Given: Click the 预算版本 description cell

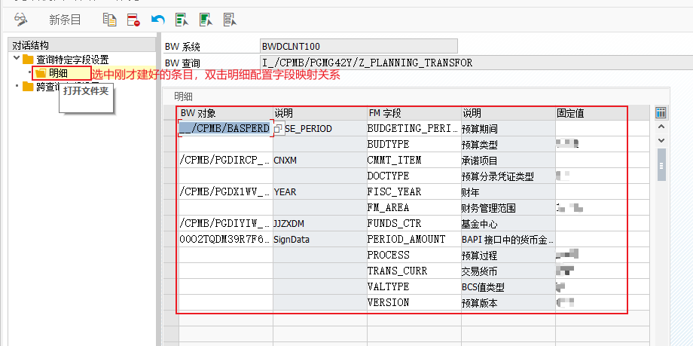Looking at the screenshot, I should click(508, 303).
